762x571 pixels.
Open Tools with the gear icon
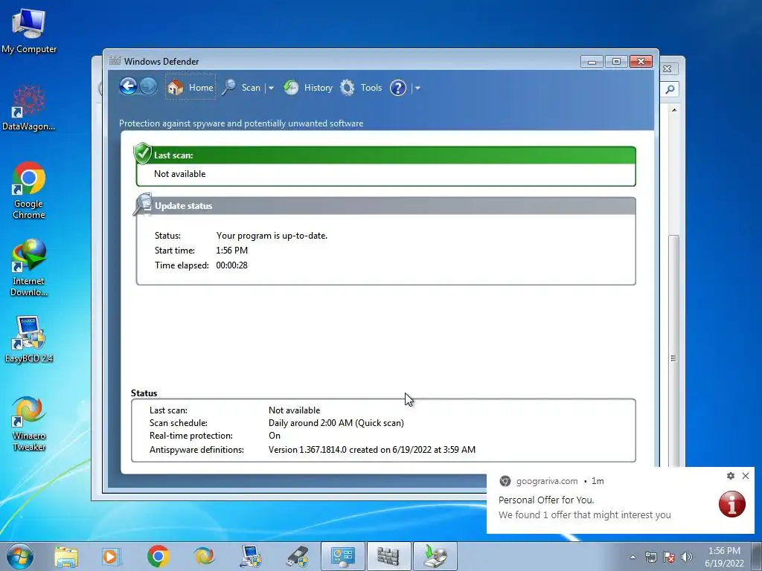[x=361, y=88]
